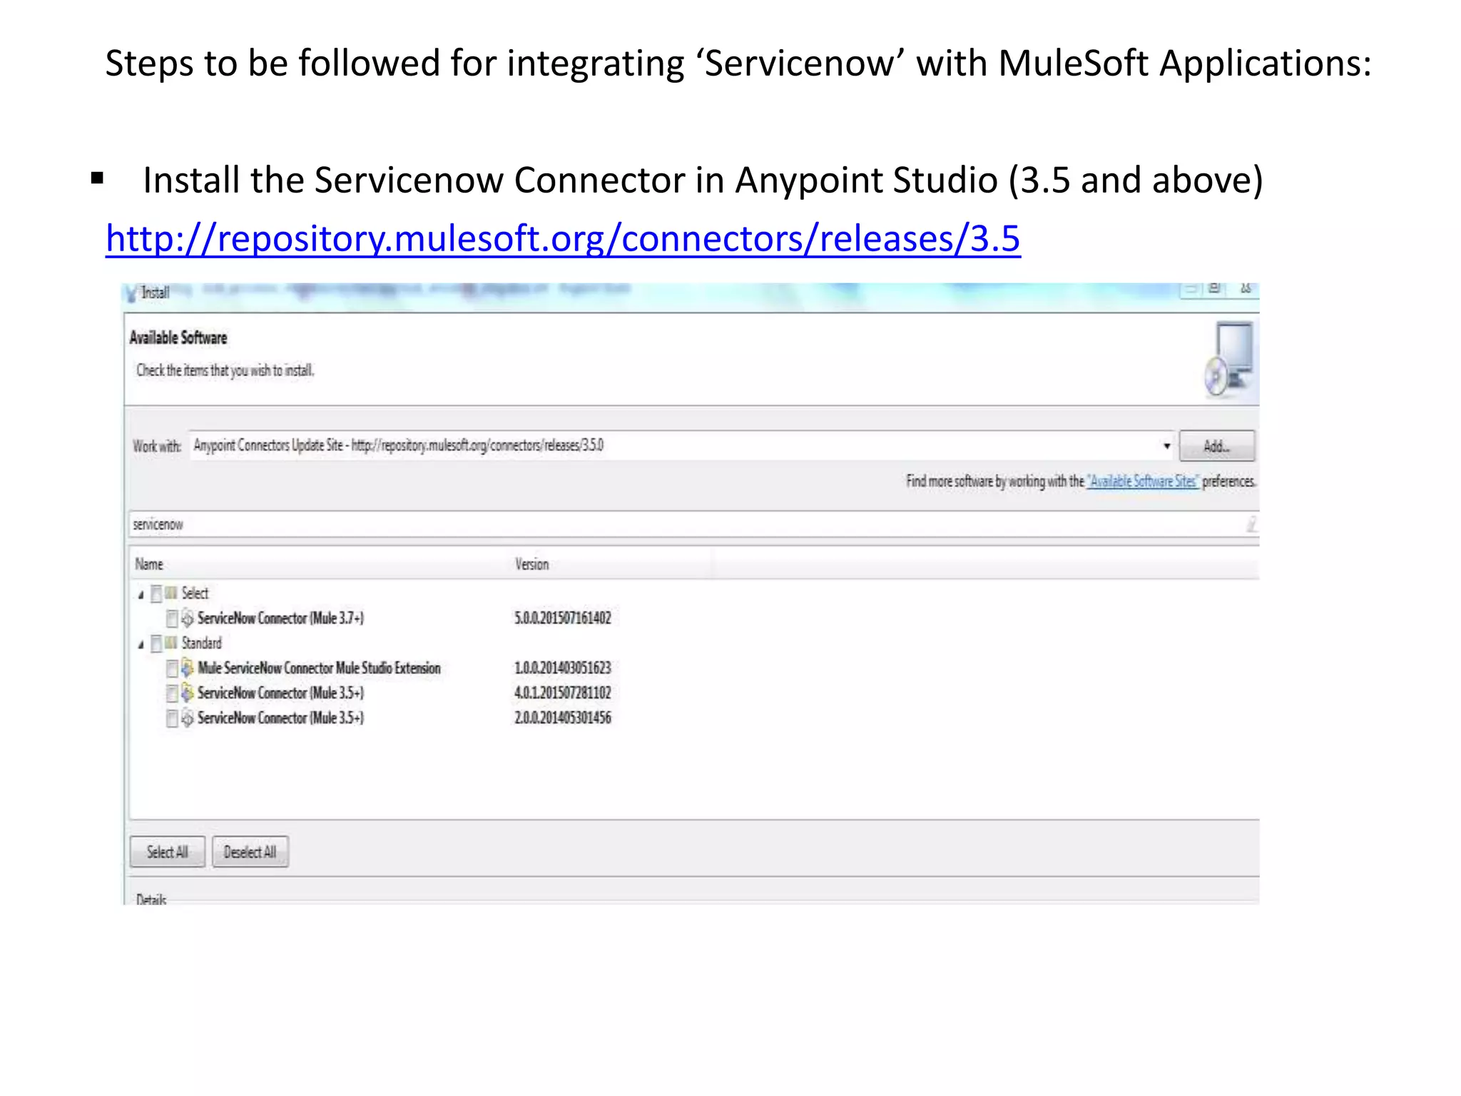Check Mule ServiceNow Connector Mule Studio Extension checkbox
1461x1096 pixels.
172,669
